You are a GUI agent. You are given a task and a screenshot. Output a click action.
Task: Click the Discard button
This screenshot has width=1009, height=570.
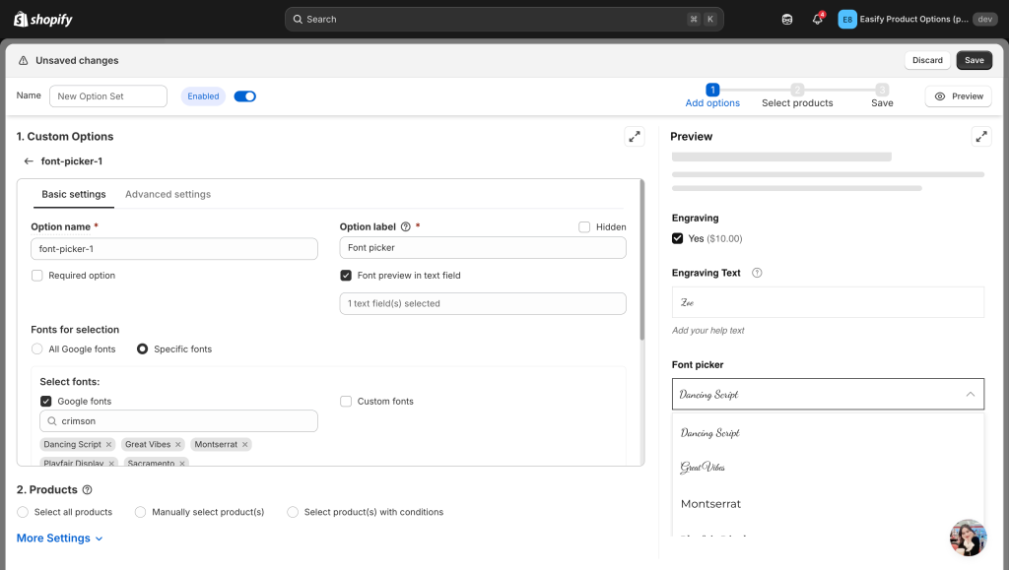(x=927, y=60)
